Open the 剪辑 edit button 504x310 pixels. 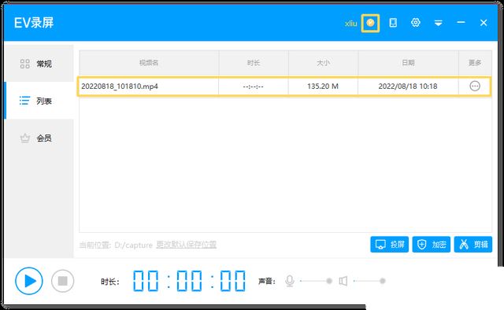(x=473, y=245)
